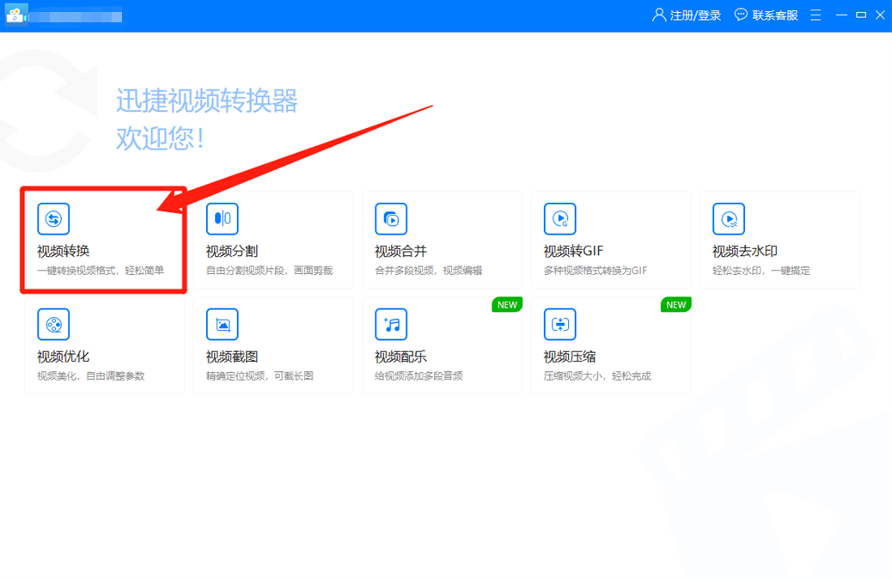Image resolution: width=892 pixels, height=579 pixels.
Task: Click the 视频转换 title text
Action: click(63, 252)
